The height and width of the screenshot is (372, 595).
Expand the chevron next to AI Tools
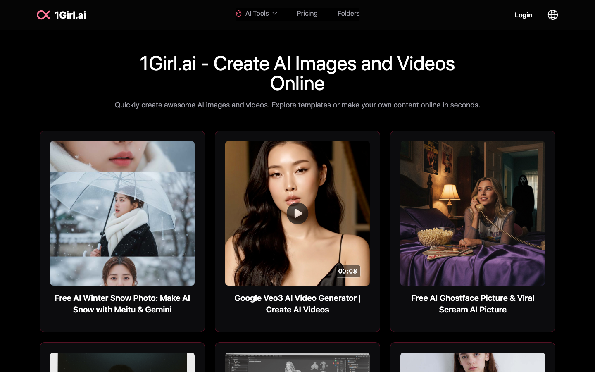click(x=275, y=13)
